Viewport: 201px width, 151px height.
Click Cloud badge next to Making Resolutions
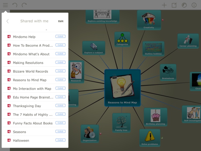point(60,62)
